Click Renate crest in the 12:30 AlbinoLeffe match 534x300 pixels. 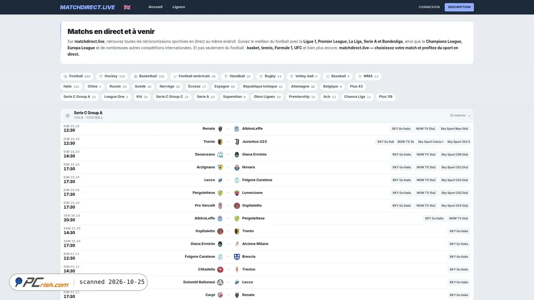pyautogui.click(x=220, y=129)
